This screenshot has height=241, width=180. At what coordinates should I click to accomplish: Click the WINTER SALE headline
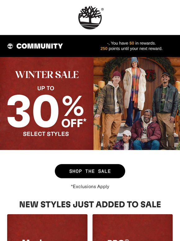pos(47,74)
